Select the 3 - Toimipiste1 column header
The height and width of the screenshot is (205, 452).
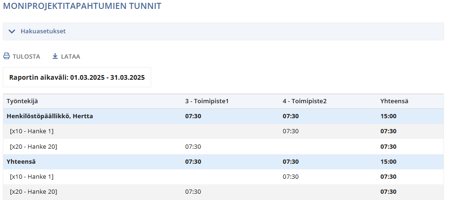coord(207,101)
